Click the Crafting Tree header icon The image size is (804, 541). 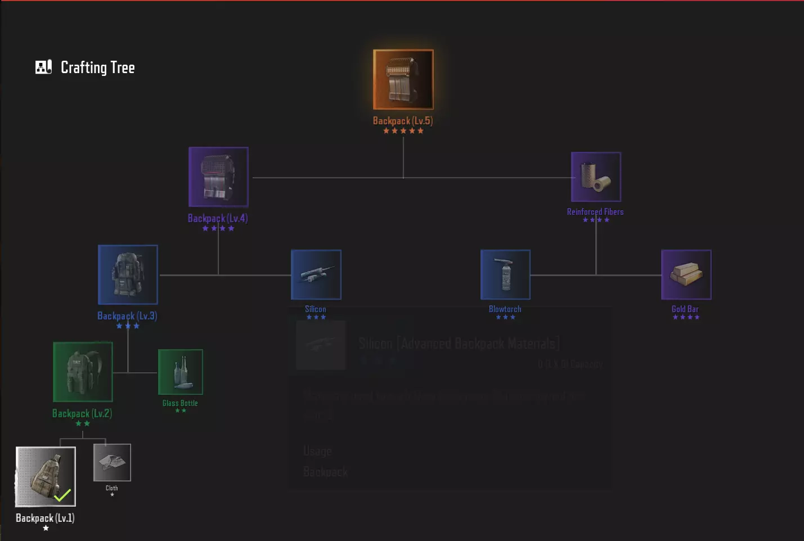click(x=44, y=67)
